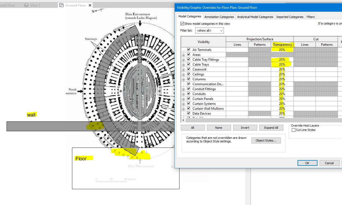The width and height of the screenshot is (342, 205).
Task: Select Curtain Panels transparency cell
Action: click(282, 99)
